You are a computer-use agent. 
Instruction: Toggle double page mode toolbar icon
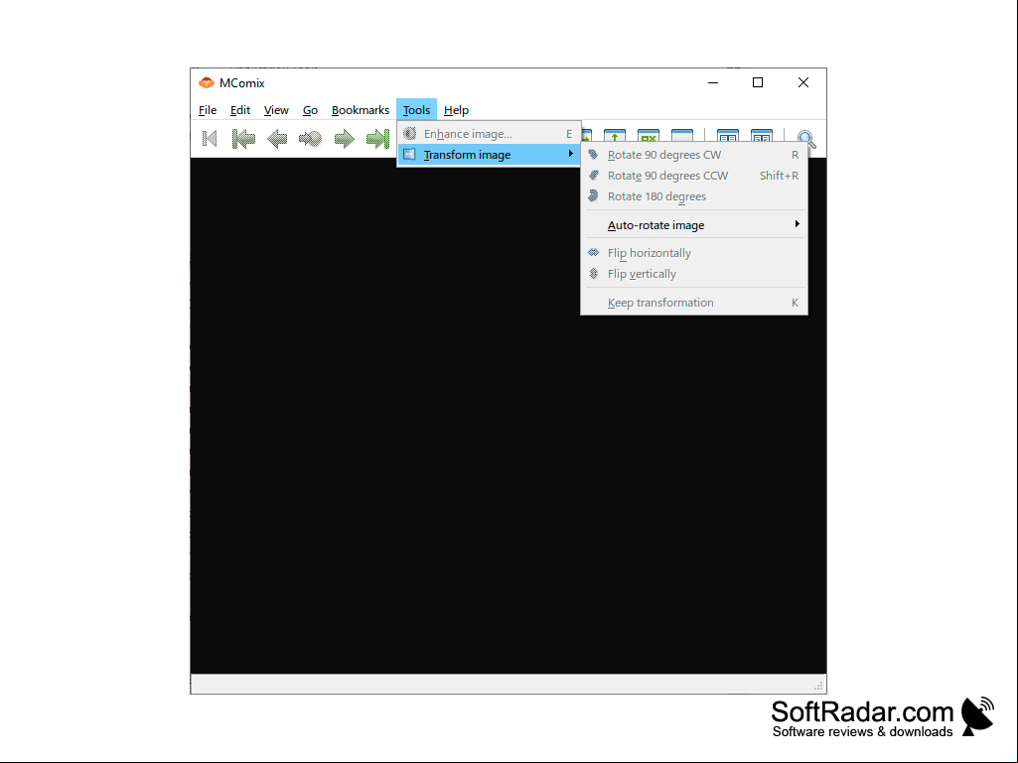coord(728,136)
